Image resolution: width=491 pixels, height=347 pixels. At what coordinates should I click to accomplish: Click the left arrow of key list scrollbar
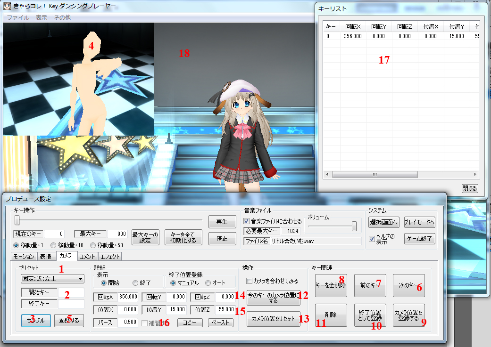tap(327, 174)
